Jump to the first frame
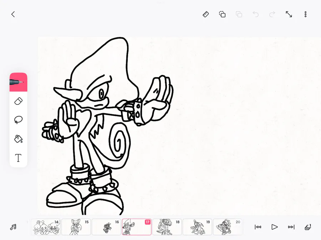This screenshot has width=321, height=240. click(x=258, y=227)
